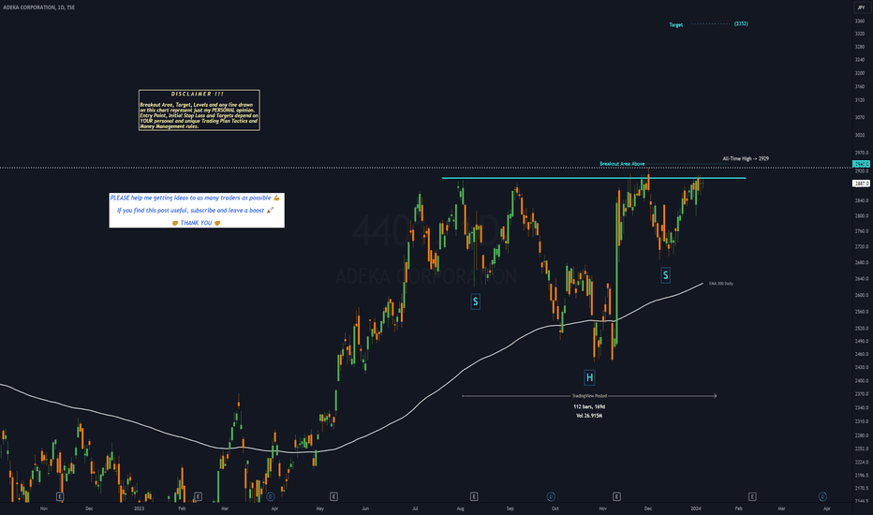The image size is (873, 515).
Task: Click the earnings E marker near Nov 2023
Action: (x=616, y=496)
